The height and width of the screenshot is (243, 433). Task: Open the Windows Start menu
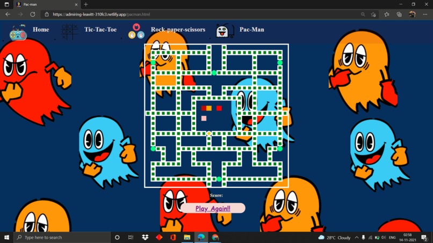(x=6, y=237)
